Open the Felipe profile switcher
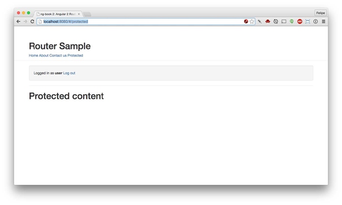The height and width of the screenshot is (205, 342). pyautogui.click(x=321, y=13)
